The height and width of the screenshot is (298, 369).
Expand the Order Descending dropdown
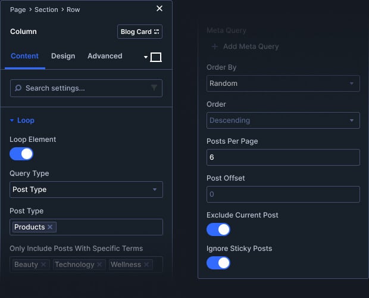coord(283,120)
